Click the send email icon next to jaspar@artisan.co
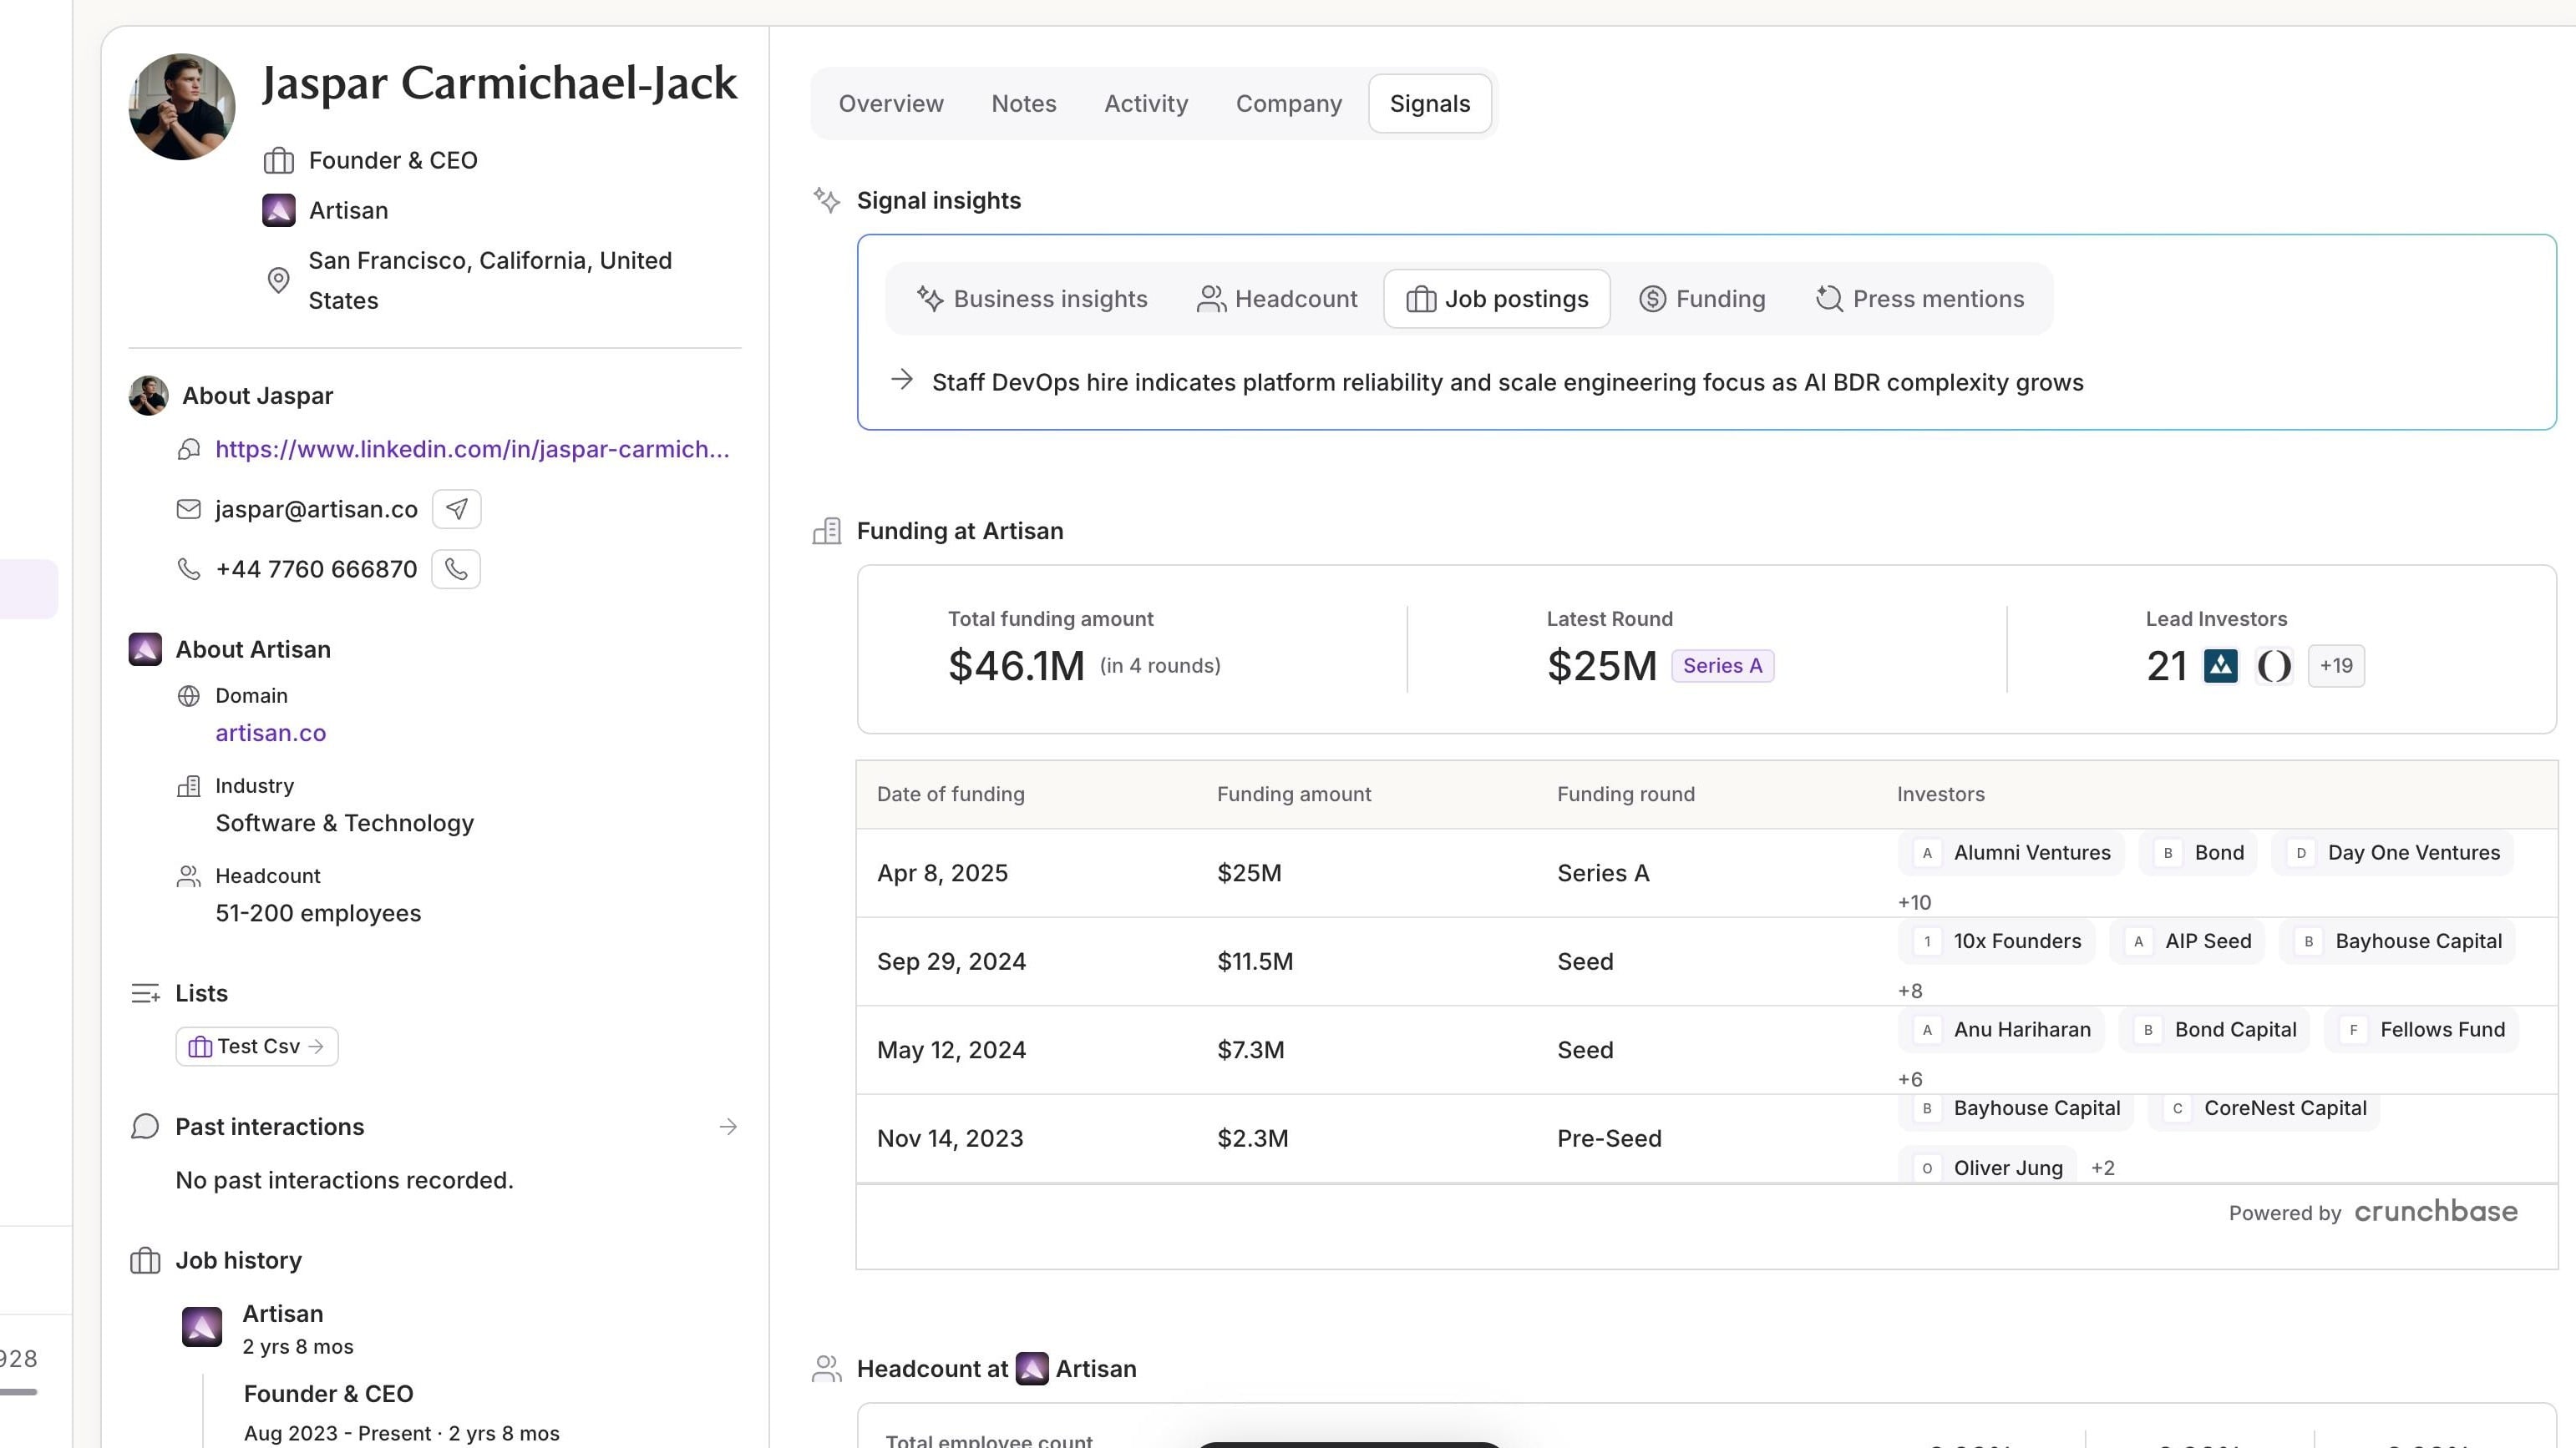Image resolution: width=2576 pixels, height=1448 pixels. [x=456, y=510]
